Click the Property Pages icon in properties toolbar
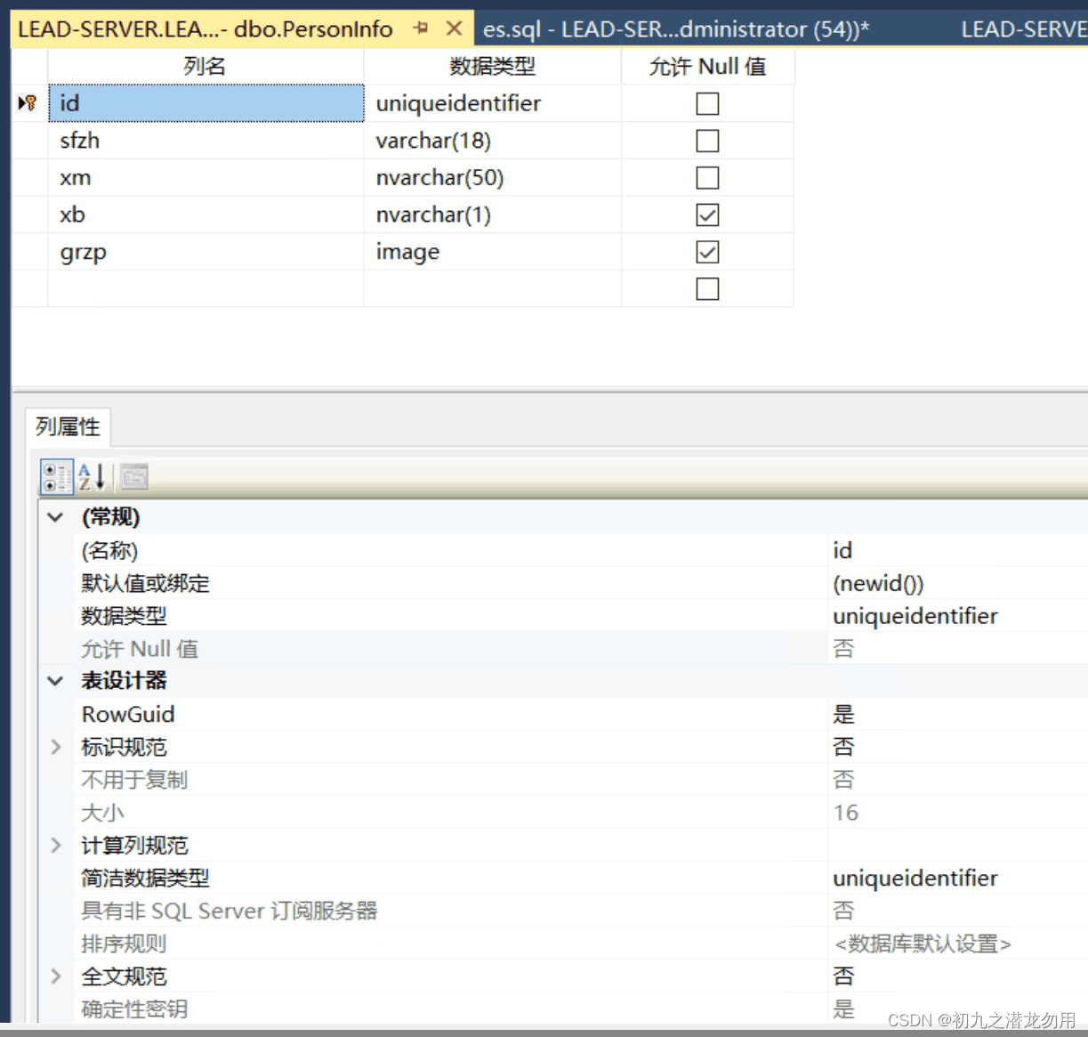 pos(134,477)
